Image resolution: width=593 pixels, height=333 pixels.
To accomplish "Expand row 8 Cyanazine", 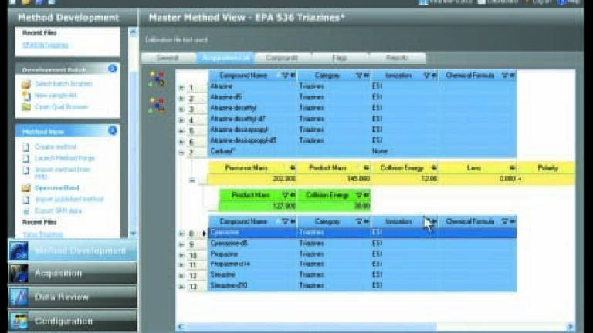I will [181, 234].
